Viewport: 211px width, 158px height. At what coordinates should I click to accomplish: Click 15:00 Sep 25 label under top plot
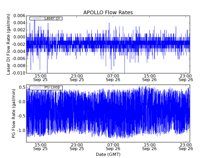(x=40, y=78)
